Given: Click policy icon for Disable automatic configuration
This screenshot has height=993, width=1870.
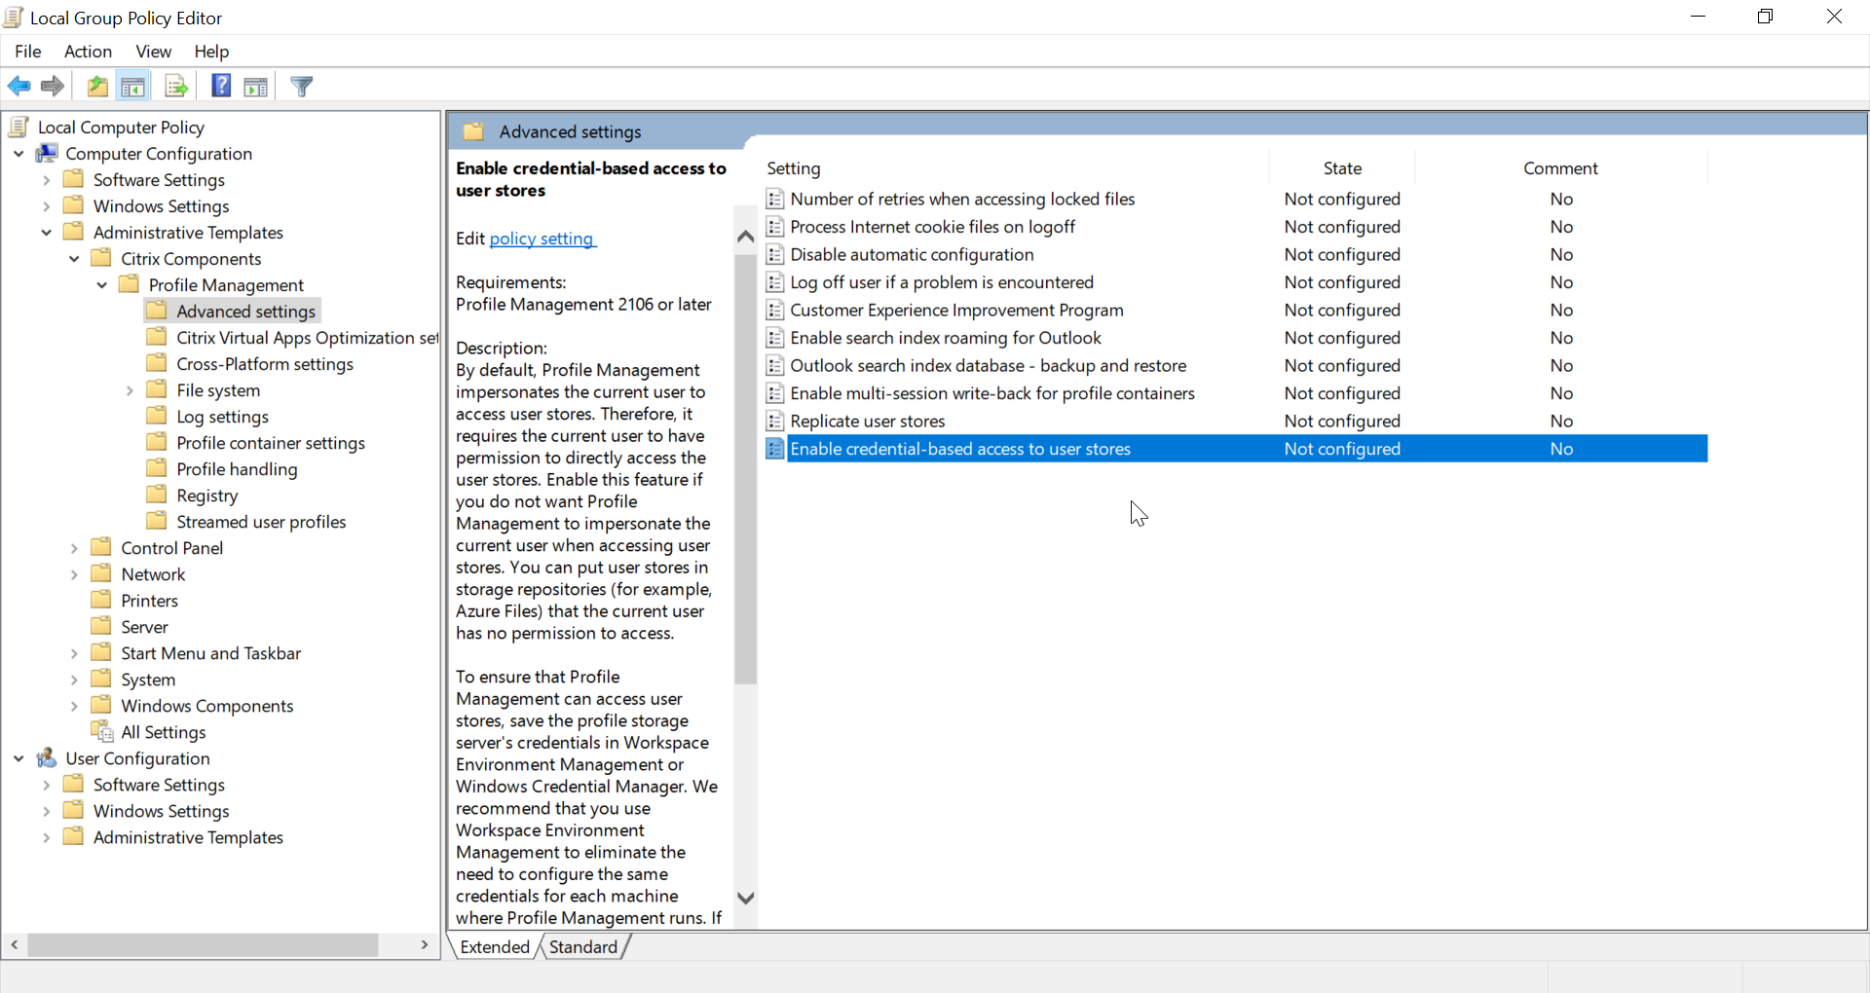Looking at the screenshot, I should 775,254.
